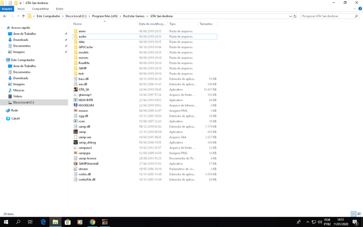363x227 pixels.
Task: Switch to details view layout toggle
Action: 353,214
